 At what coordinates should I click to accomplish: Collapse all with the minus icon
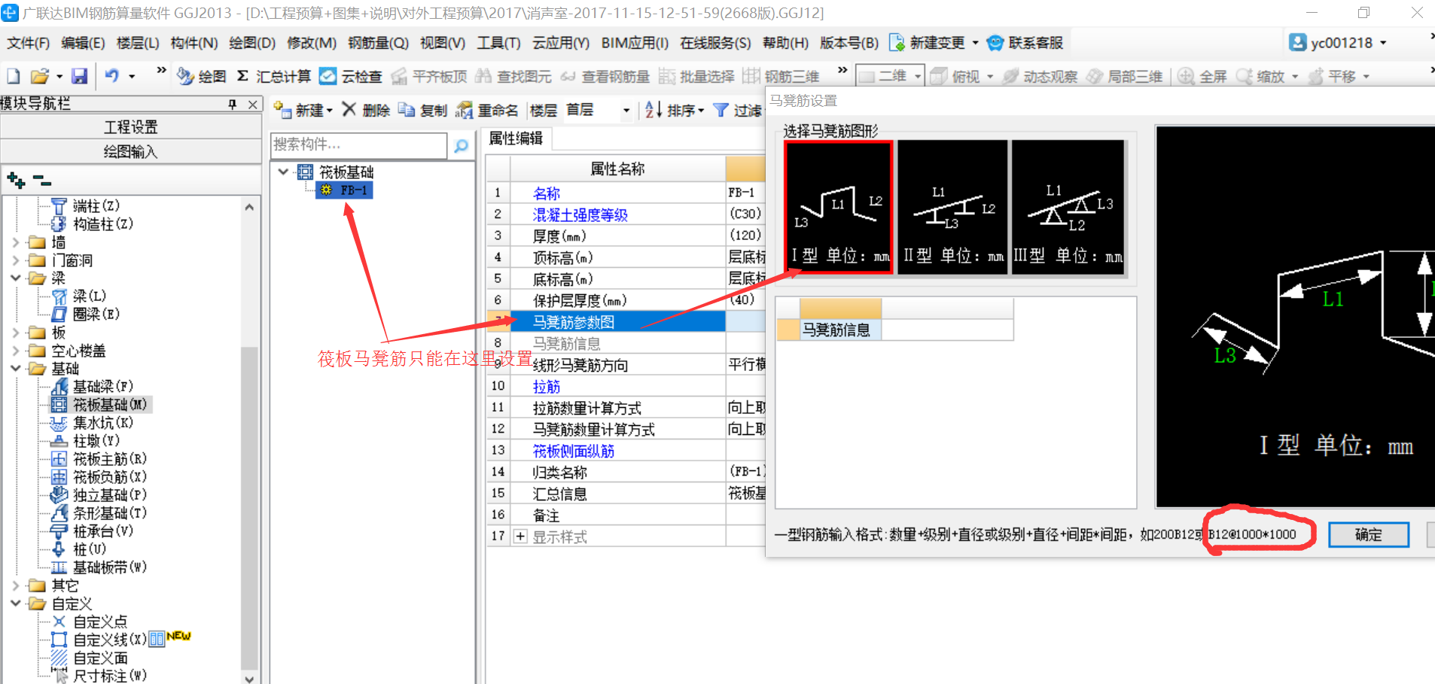(42, 180)
